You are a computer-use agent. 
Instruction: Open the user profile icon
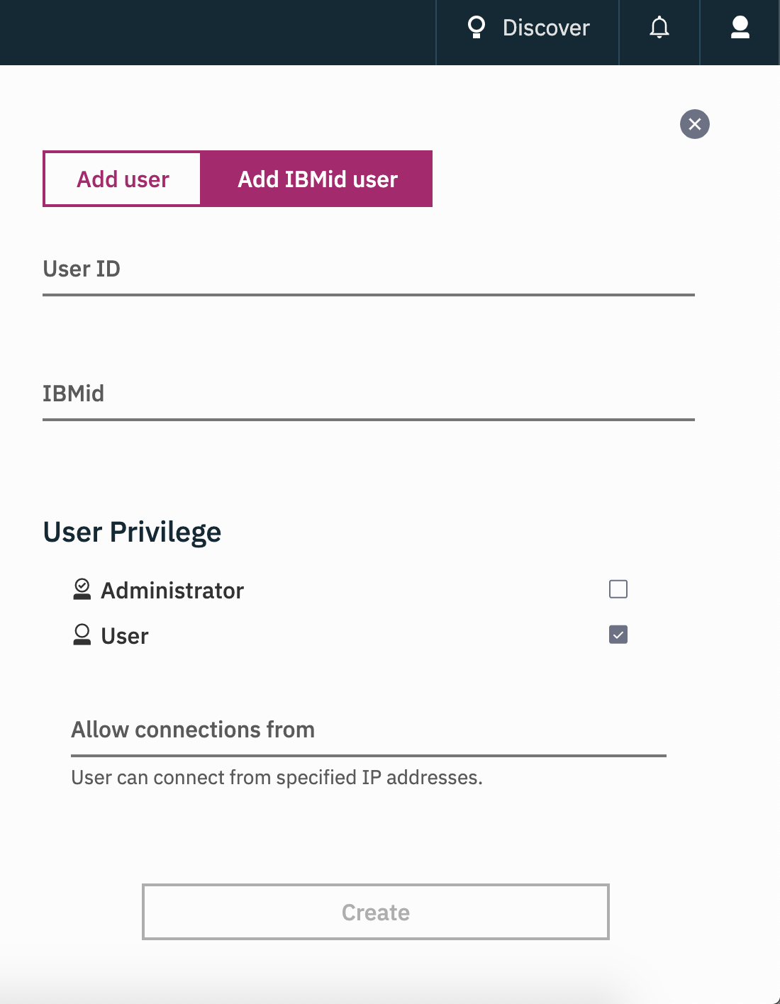(740, 27)
